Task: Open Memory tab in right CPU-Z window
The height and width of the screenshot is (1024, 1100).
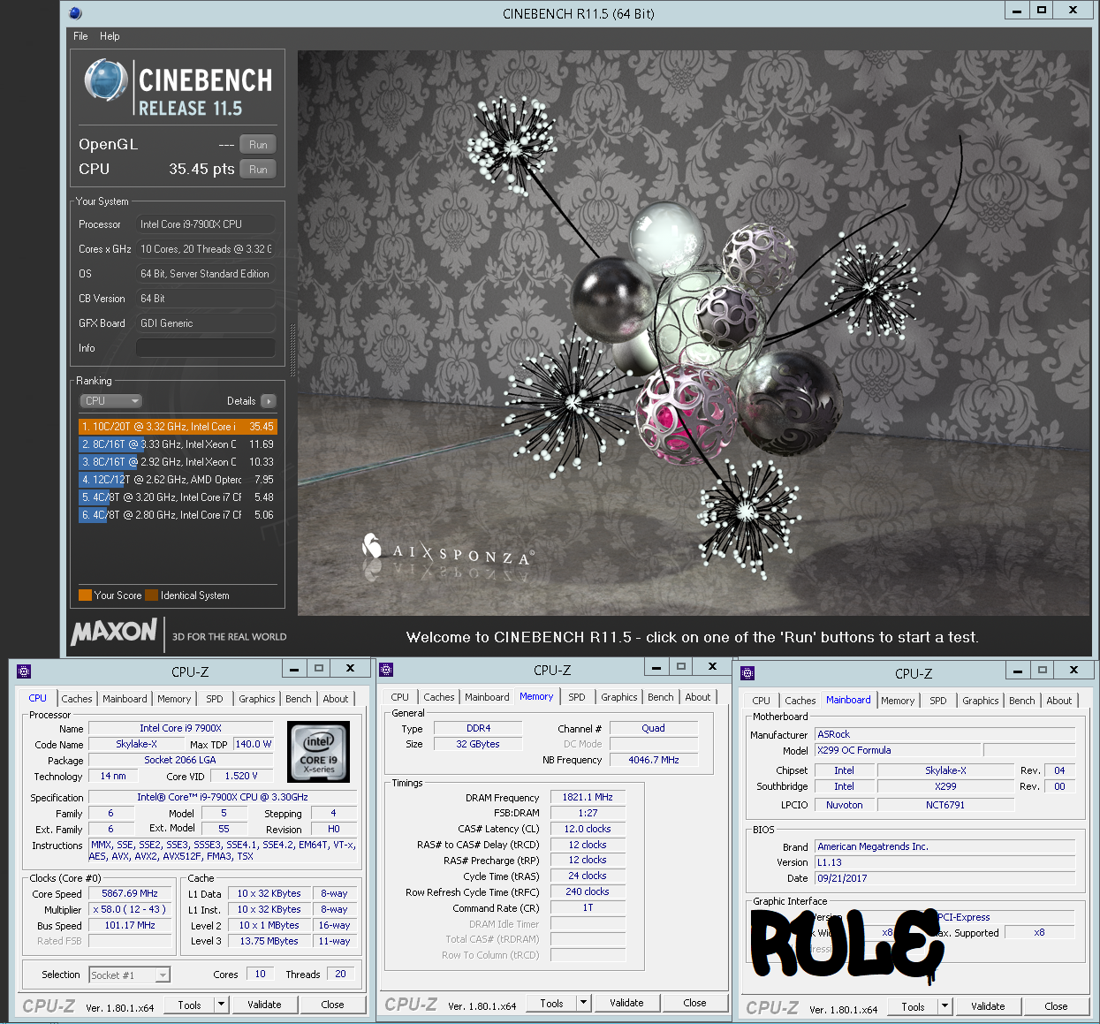Action: [x=898, y=701]
